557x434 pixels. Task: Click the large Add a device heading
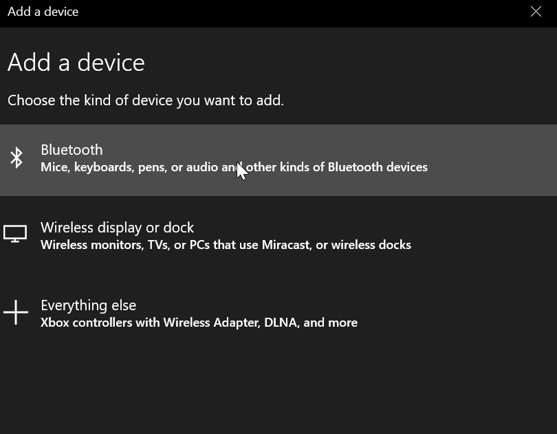(76, 63)
